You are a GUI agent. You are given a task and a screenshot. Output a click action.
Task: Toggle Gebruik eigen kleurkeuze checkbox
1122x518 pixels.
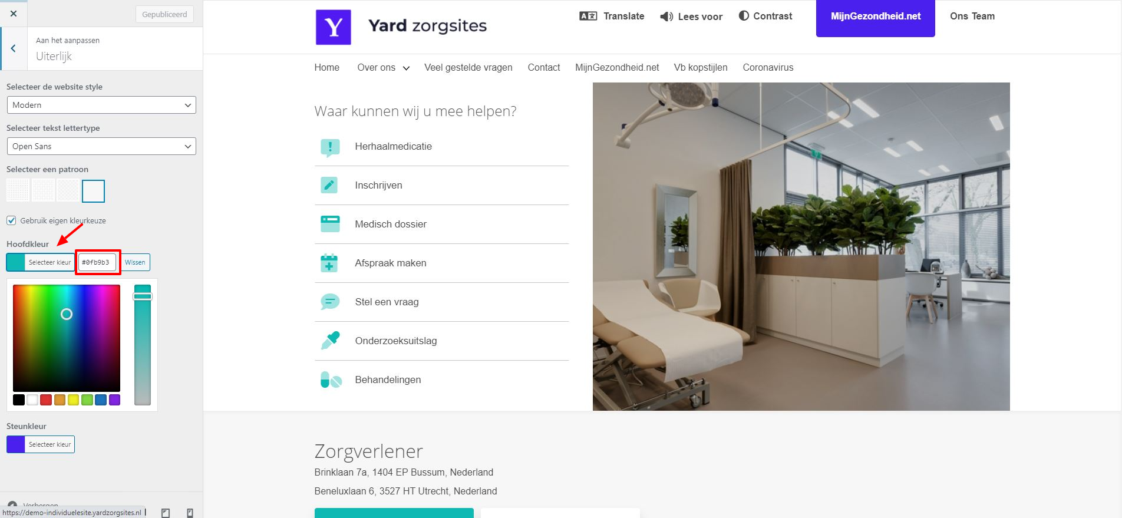(x=11, y=220)
